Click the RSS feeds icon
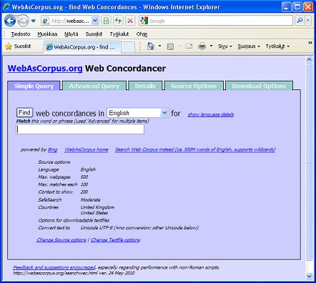The image size is (316, 283). (x=170, y=46)
